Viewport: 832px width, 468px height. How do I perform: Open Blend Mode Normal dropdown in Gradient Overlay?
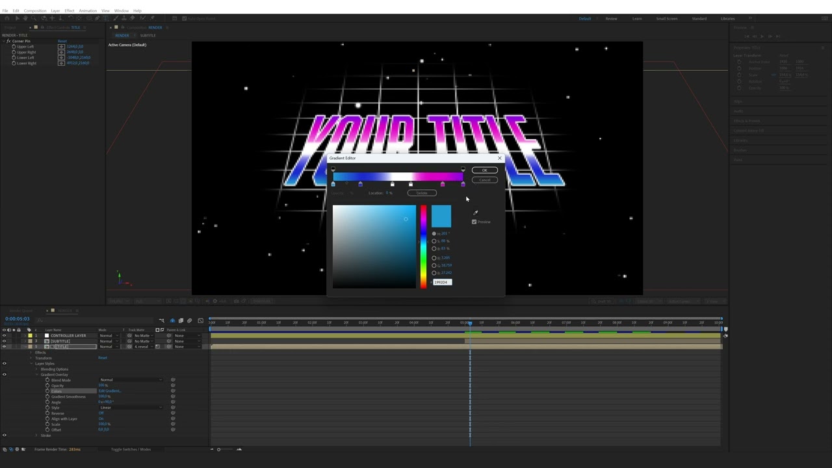[131, 380]
